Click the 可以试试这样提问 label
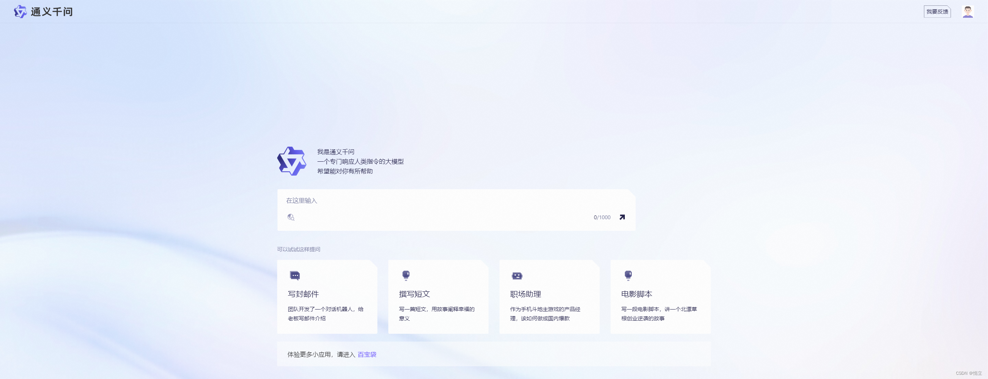 [299, 249]
